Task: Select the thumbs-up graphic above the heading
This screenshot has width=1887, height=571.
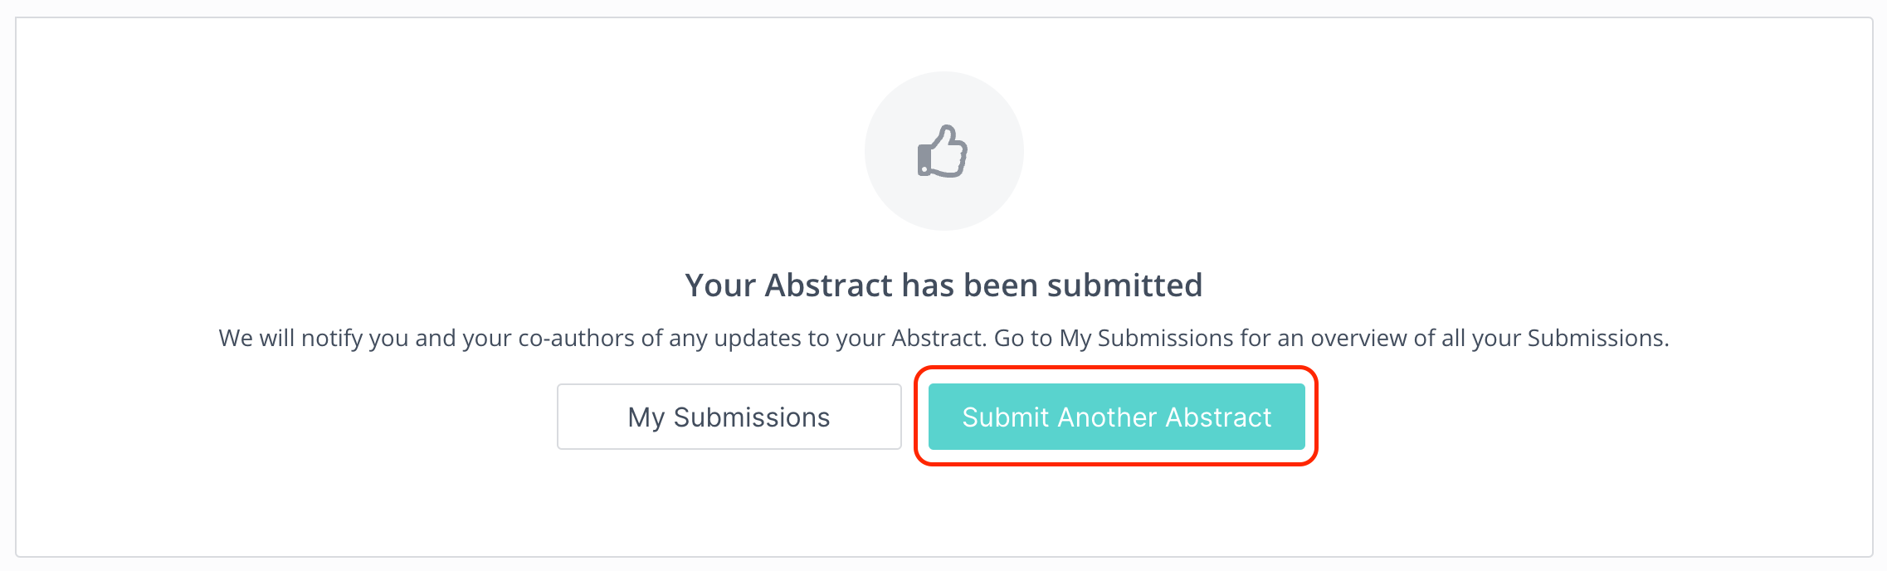Action: click(943, 152)
